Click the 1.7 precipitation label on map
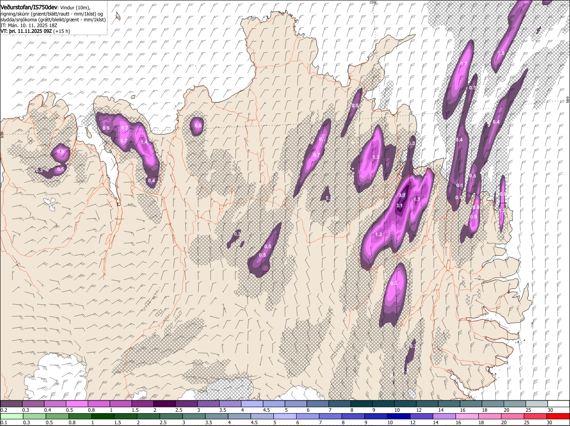570x426 pixels. tap(417, 199)
